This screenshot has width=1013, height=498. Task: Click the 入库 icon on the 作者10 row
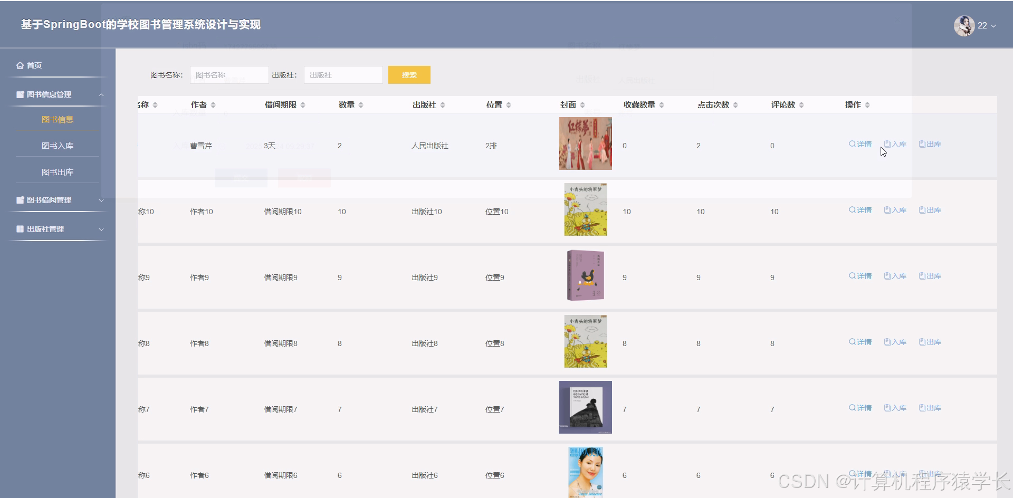pos(895,209)
